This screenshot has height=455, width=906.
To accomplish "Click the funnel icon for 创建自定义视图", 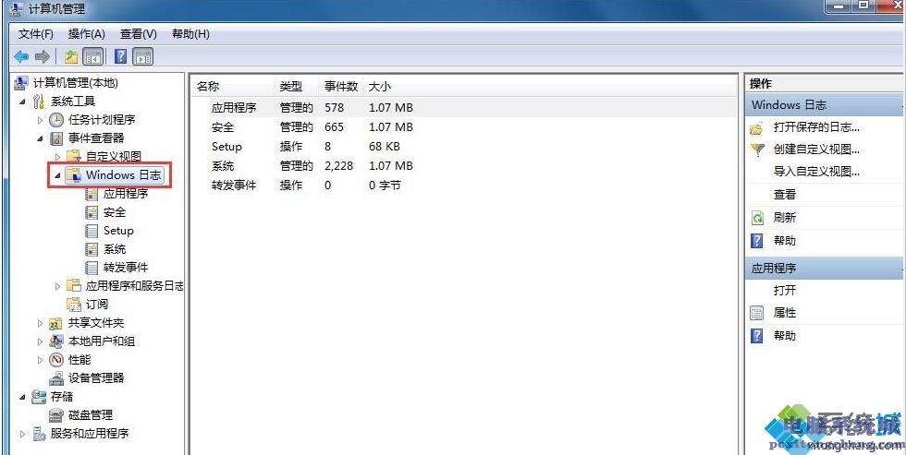I will tap(757, 150).
